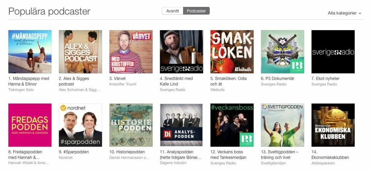Viewport: 371px width, 171px height.
Task: Expand the Alla kategorier dropdown
Action: [344, 13]
